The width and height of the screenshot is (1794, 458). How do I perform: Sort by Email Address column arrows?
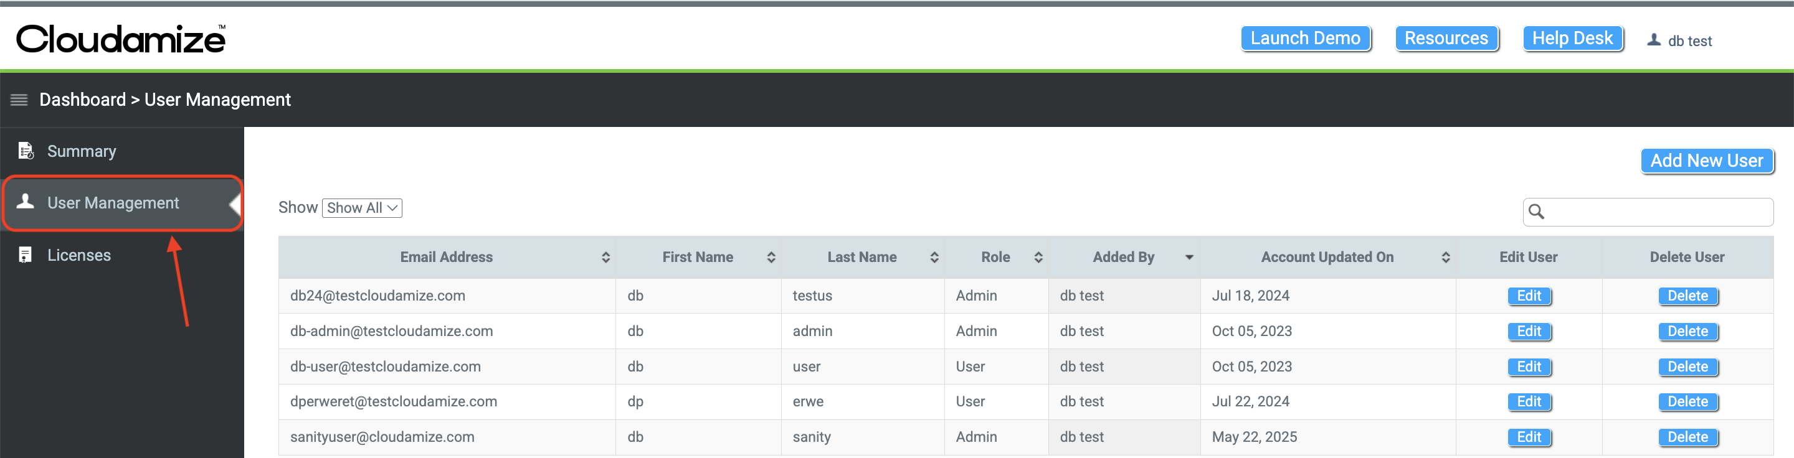[605, 258]
